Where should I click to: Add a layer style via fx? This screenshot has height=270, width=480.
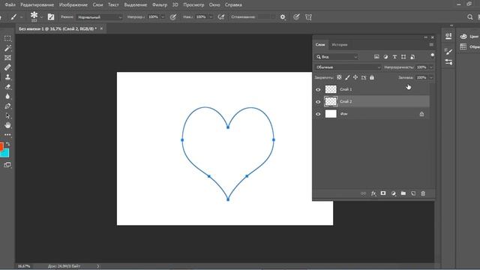click(x=373, y=193)
